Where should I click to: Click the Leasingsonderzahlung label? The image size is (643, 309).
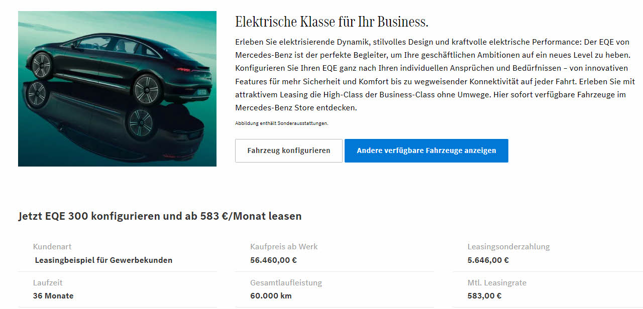[508, 247]
